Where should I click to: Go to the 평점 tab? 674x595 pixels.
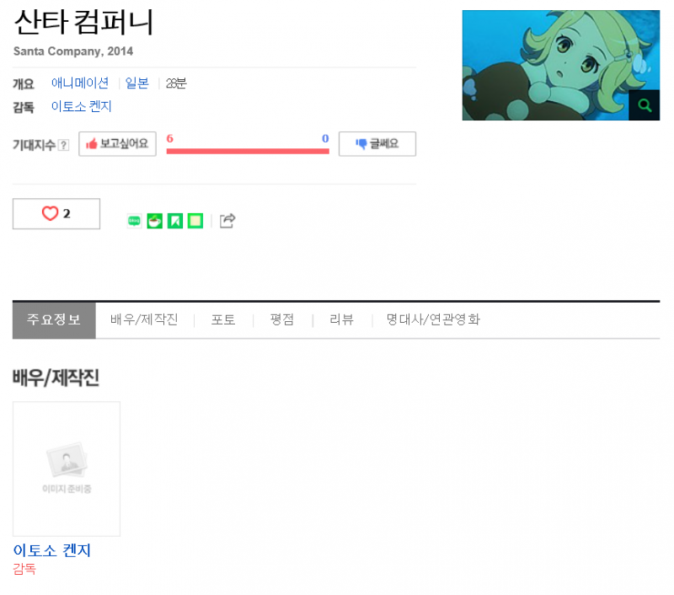tap(282, 320)
